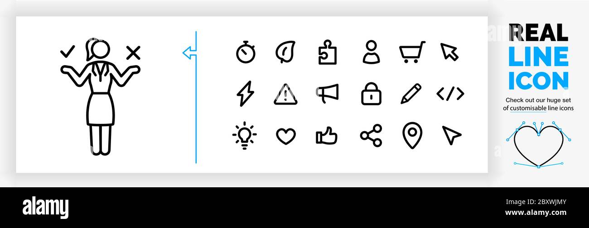Image resolution: width=589 pixels, height=228 pixels.
Task: Click the X mark beside the woman
Action: click(133, 53)
